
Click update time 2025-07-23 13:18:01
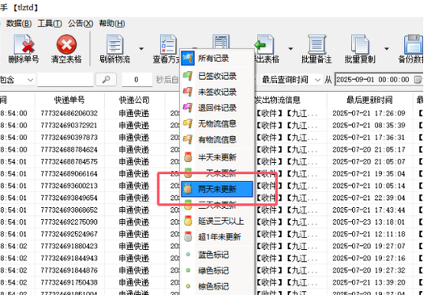click(369, 222)
